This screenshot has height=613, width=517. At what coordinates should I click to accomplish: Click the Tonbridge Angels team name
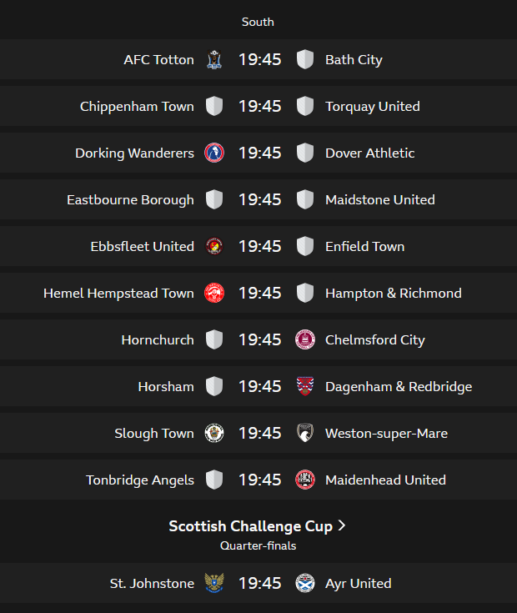(x=139, y=480)
